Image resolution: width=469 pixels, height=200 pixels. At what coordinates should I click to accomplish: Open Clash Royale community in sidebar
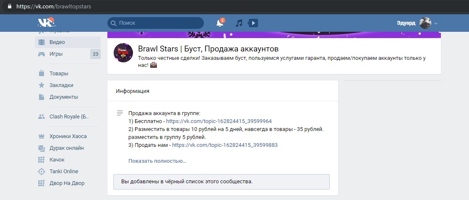click(x=69, y=117)
